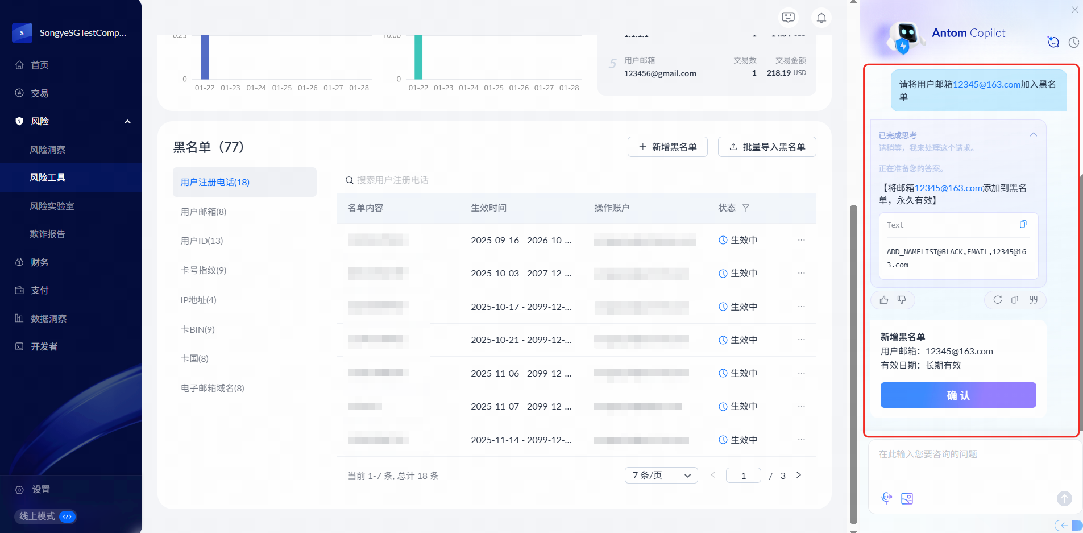Click the microphone voice input icon
The height and width of the screenshot is (533, 1083).
click(x=886, y=498)
